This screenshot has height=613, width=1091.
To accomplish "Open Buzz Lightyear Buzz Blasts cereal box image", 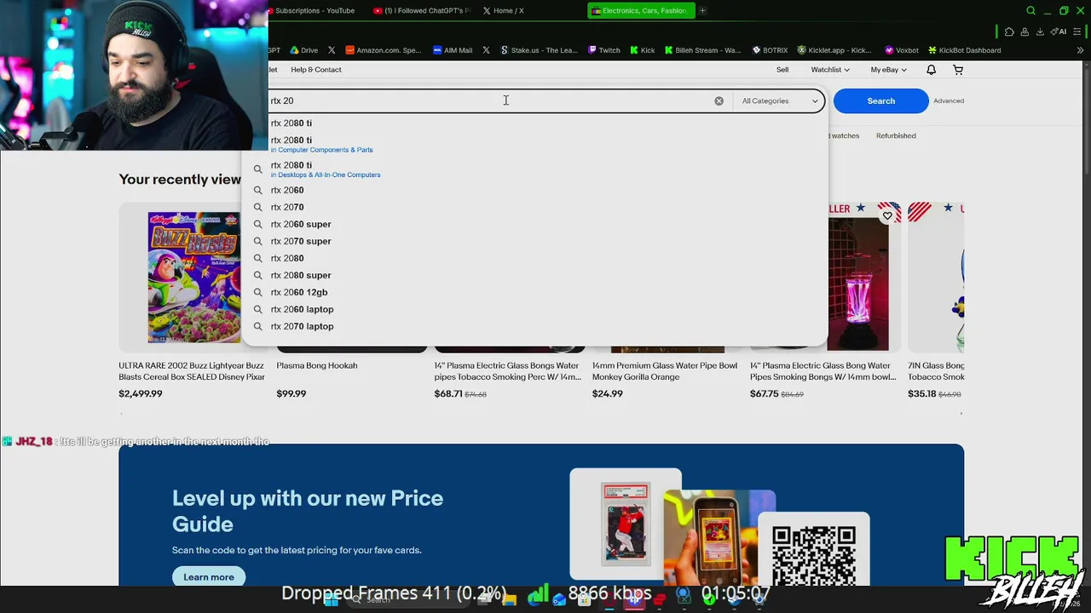I will click(x=193, y=277).
